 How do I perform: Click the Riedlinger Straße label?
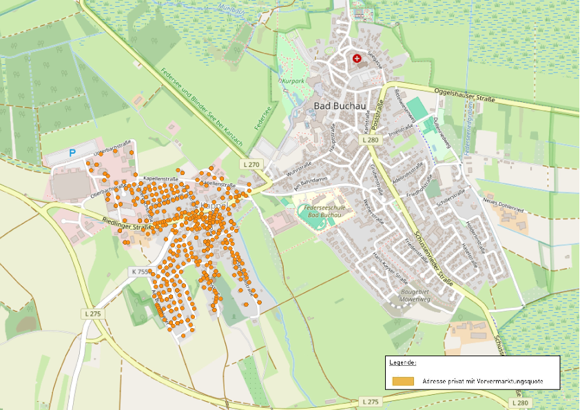pyautogui.click(x=126, y=224)
